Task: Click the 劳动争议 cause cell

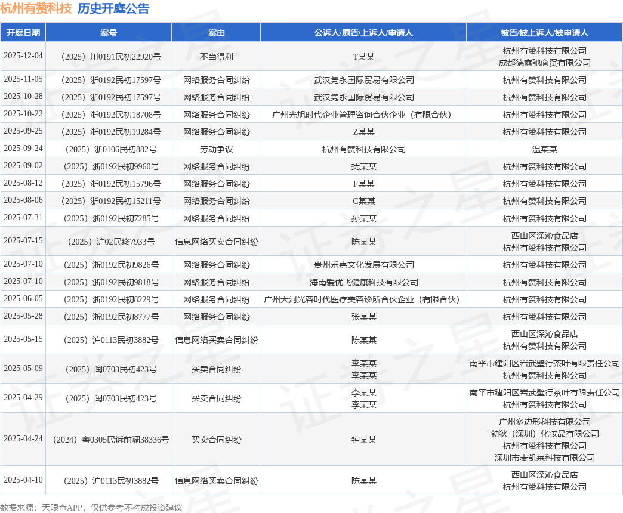Action: 217,149
